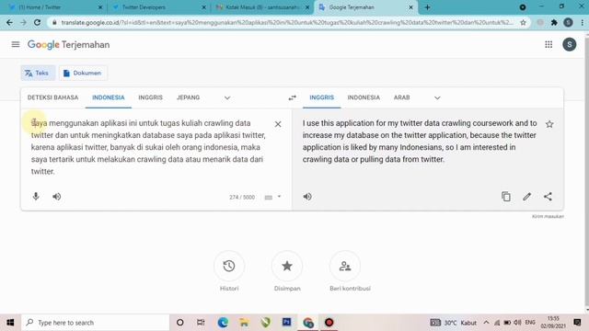Open the Google Translate main menu
Viewport: 589px width, 331px height.
16,45
